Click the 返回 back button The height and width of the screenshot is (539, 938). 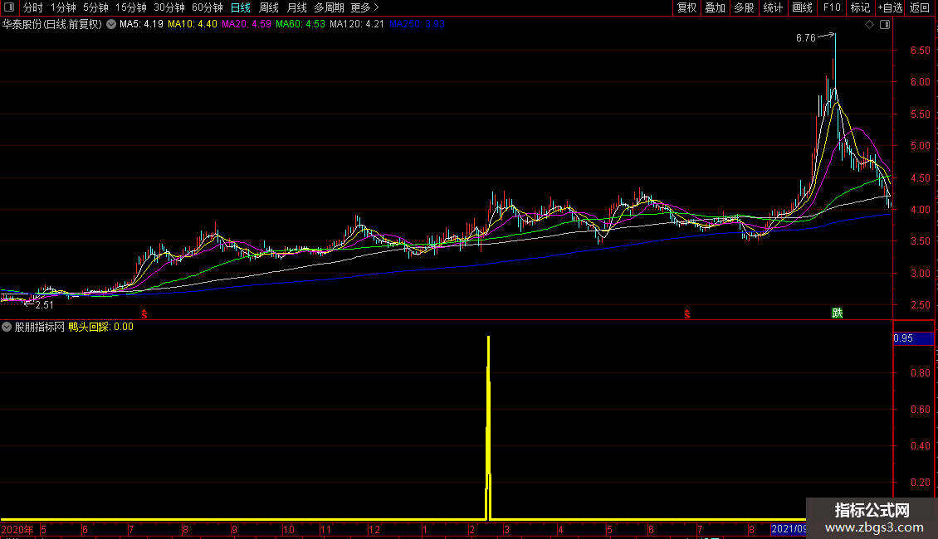point(920,7)
